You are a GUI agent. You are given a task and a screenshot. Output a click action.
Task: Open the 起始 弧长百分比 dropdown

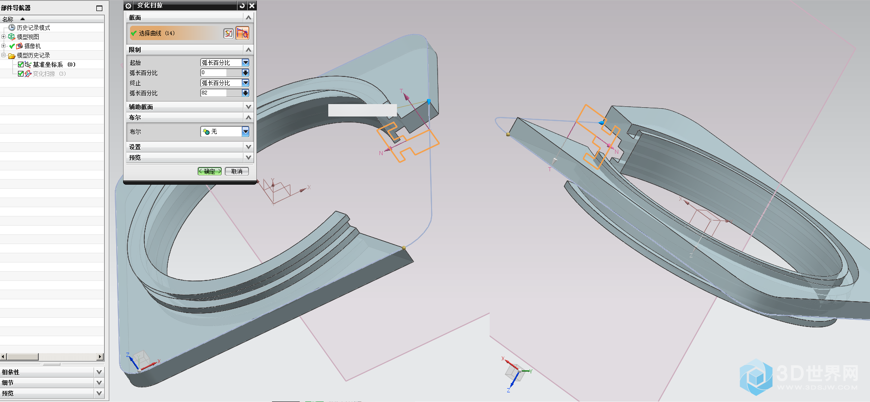click(245, 63)
